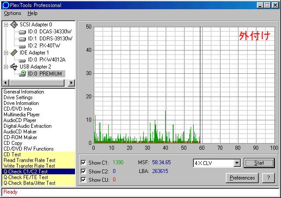Select Q-Check C1/C2 Test
Screen dimensions: 281x198
click(x=39, y=172)
